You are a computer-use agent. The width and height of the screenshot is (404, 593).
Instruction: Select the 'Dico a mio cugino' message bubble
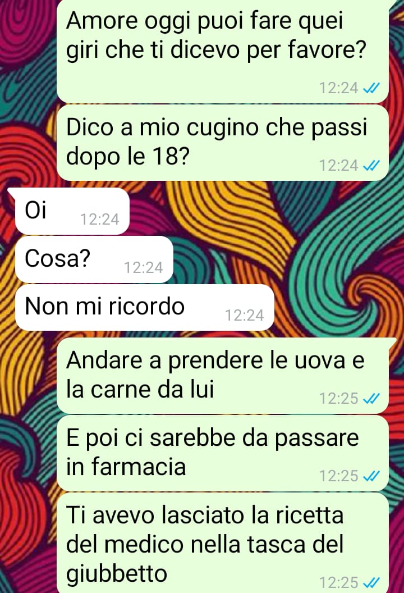point(223,143)
